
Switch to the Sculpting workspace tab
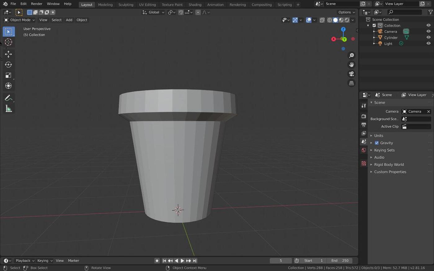tap(126, 5)
